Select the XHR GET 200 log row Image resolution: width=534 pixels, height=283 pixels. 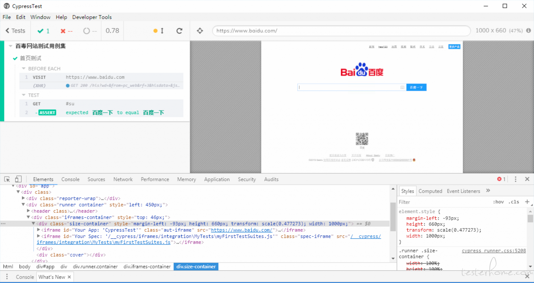click(x=101, y=85)
